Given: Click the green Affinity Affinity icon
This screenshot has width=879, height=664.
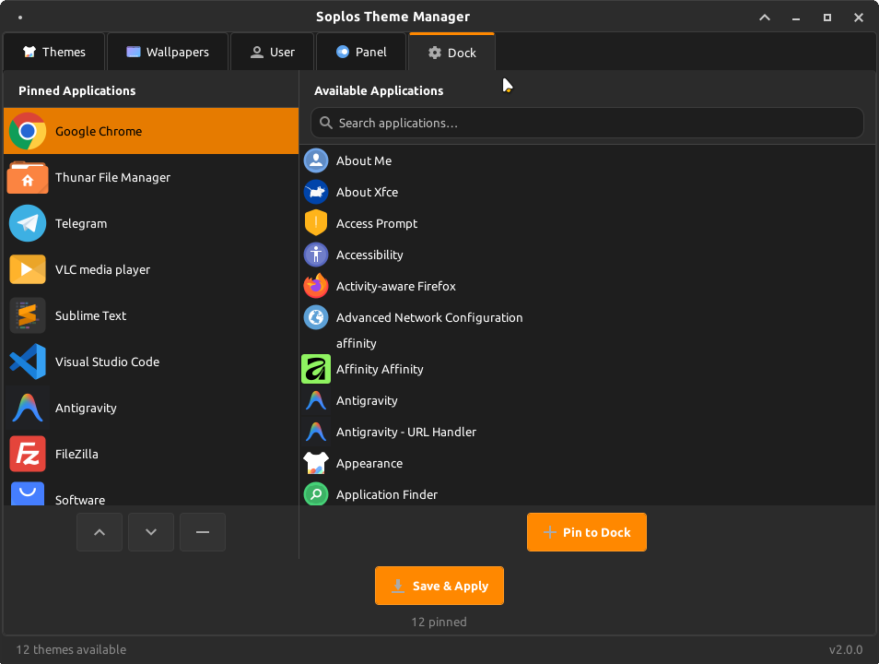Looking at the screenshot, I should [x=316, y=369].
